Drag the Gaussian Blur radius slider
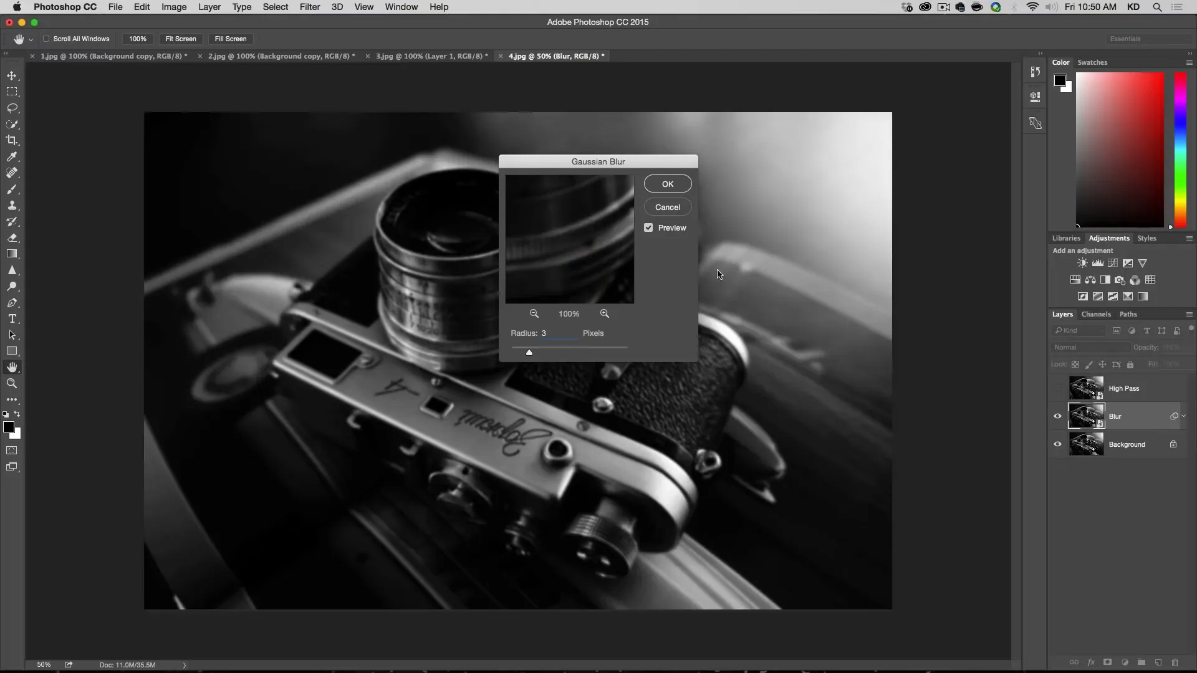Viewport: 1197px width, 673px height. pyautogui.click(x=529, y=351)
